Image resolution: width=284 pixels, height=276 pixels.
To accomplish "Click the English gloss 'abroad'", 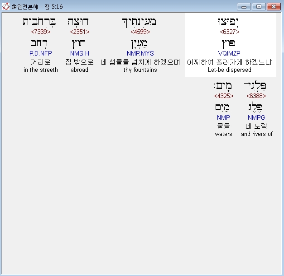I will (80, 70).
